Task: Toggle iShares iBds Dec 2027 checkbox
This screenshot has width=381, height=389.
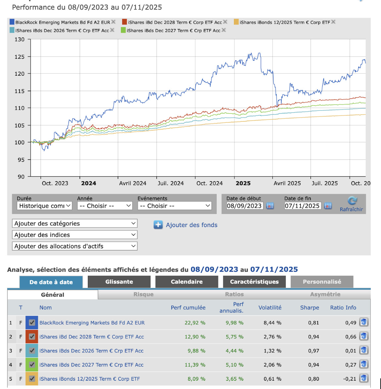Action: click(x=32, y=364)
